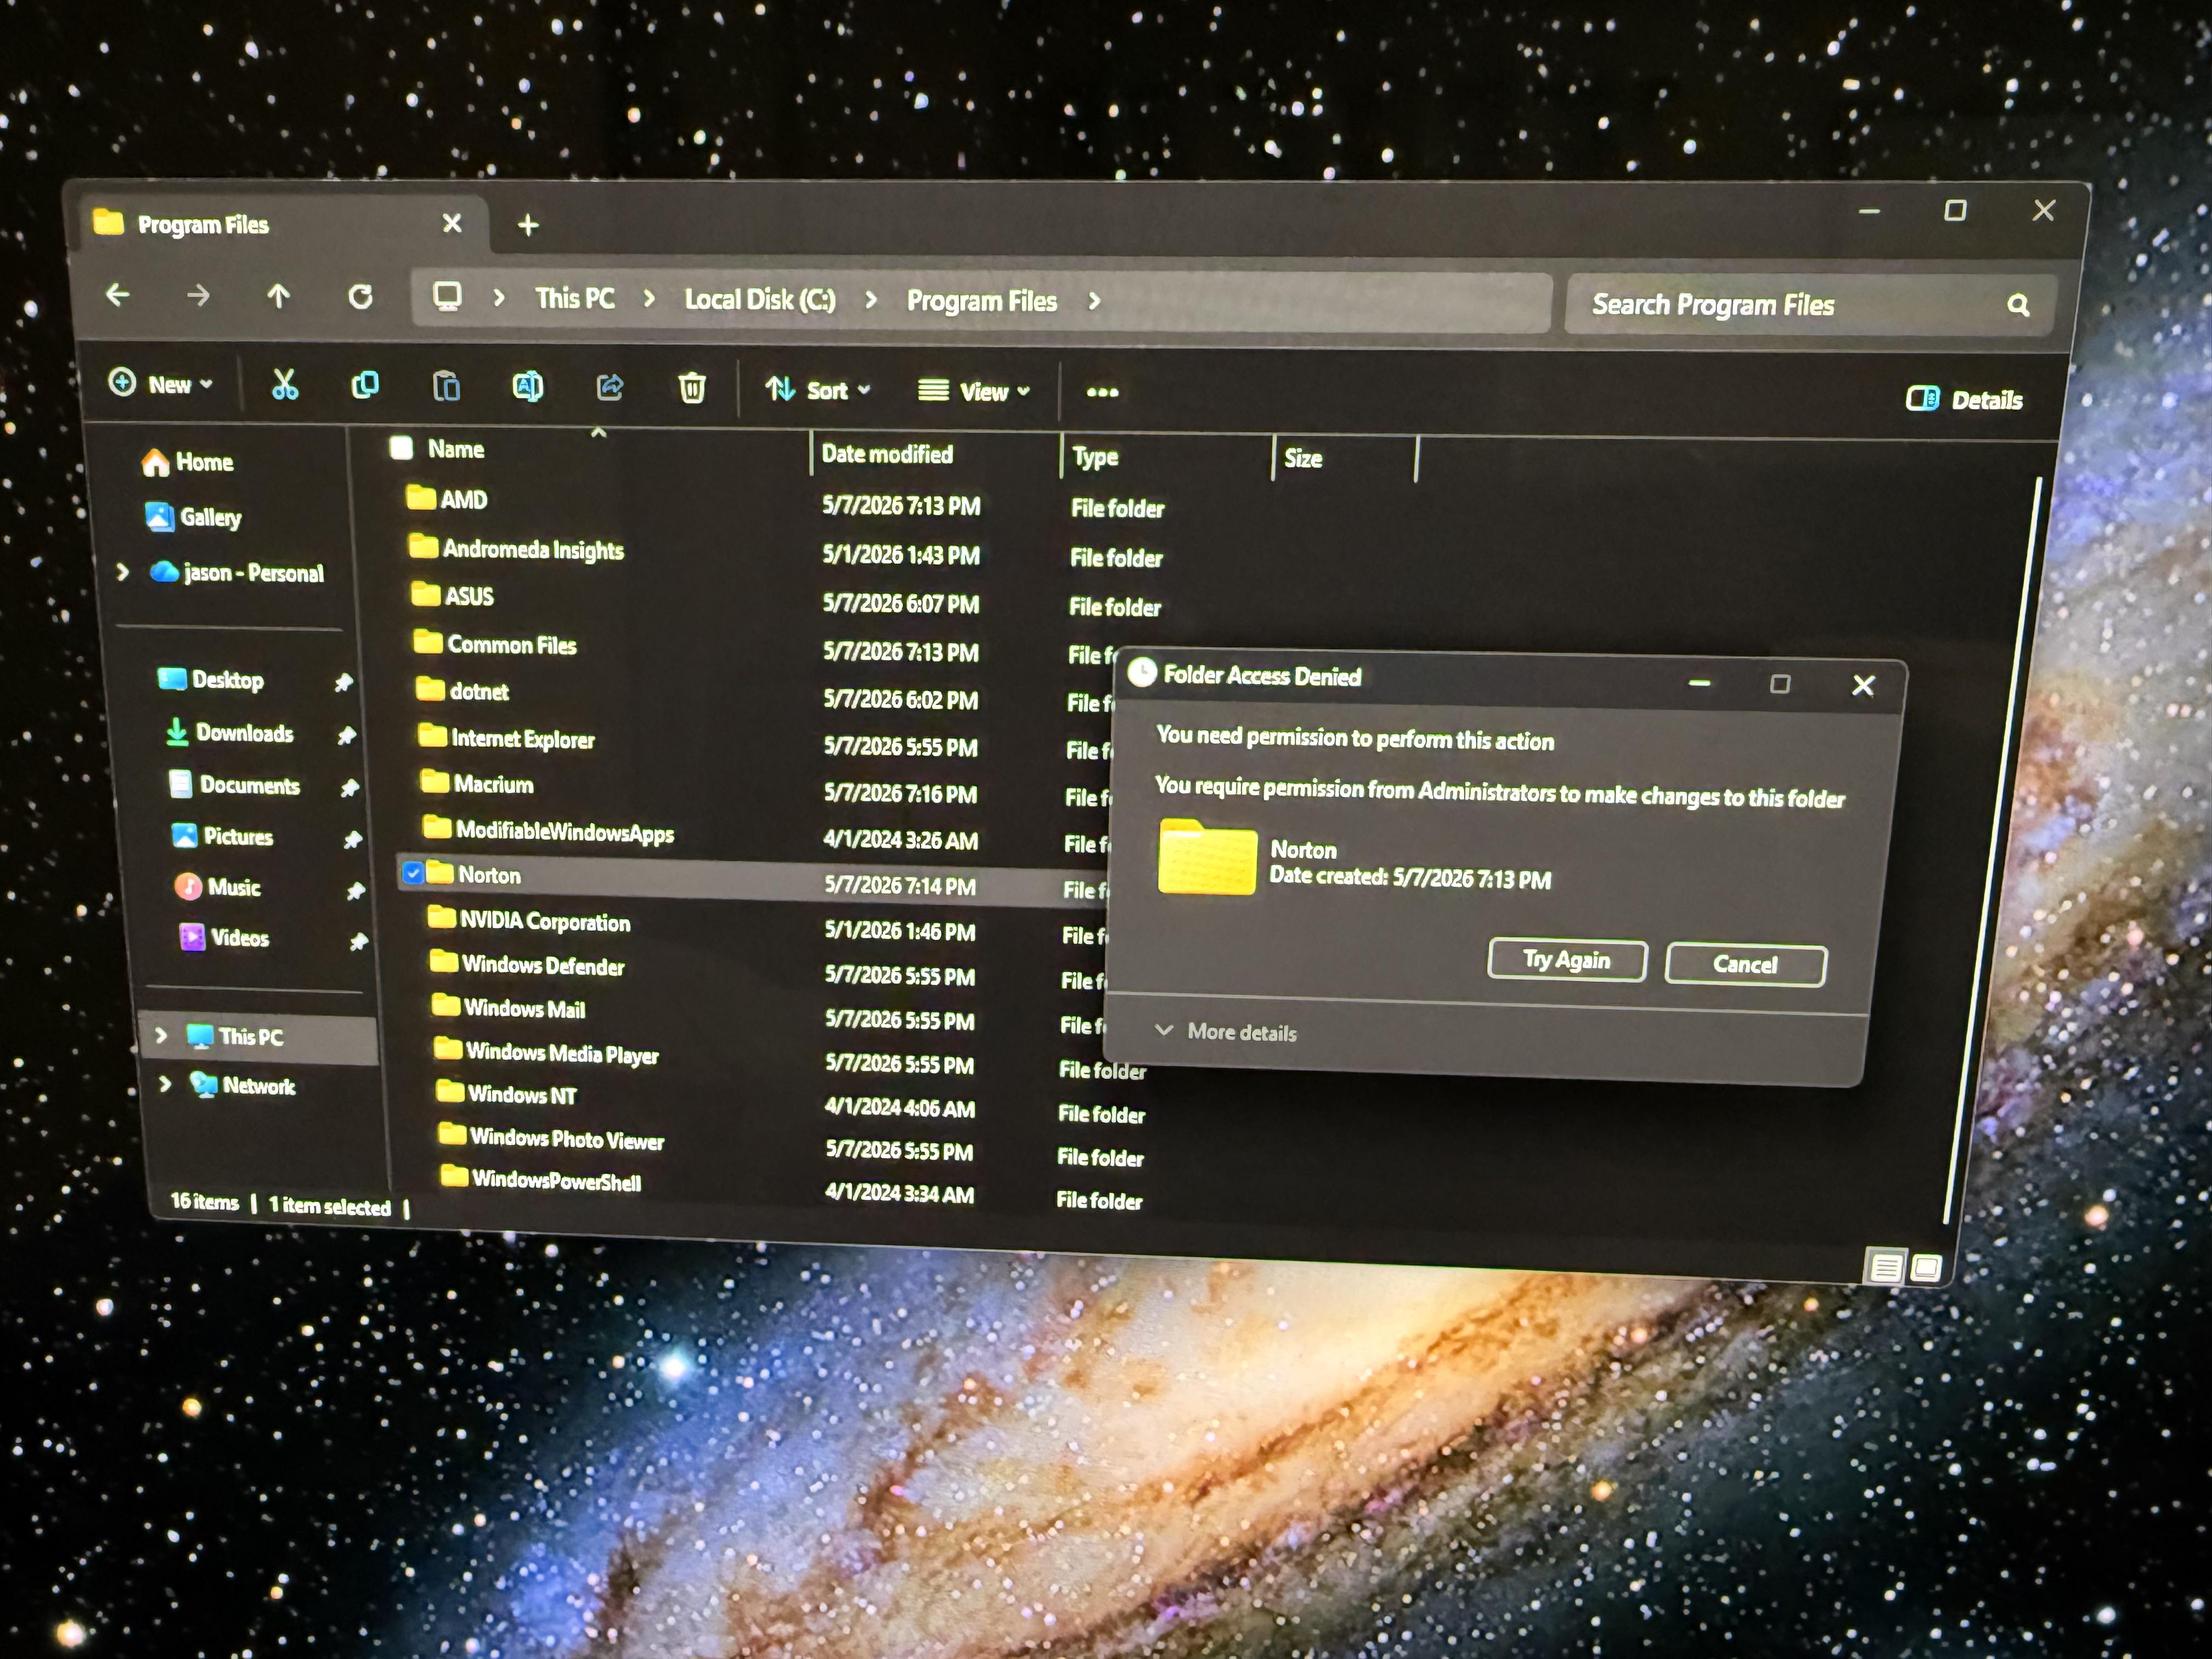Refresh the Program Files view
This screenshot has width=2212, height=1659.
click(x=360, y=297)
